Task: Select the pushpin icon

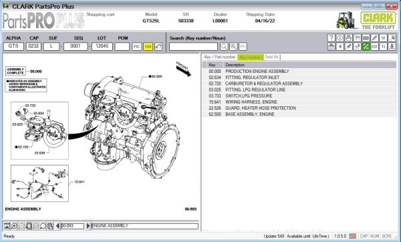Action: 349,47
